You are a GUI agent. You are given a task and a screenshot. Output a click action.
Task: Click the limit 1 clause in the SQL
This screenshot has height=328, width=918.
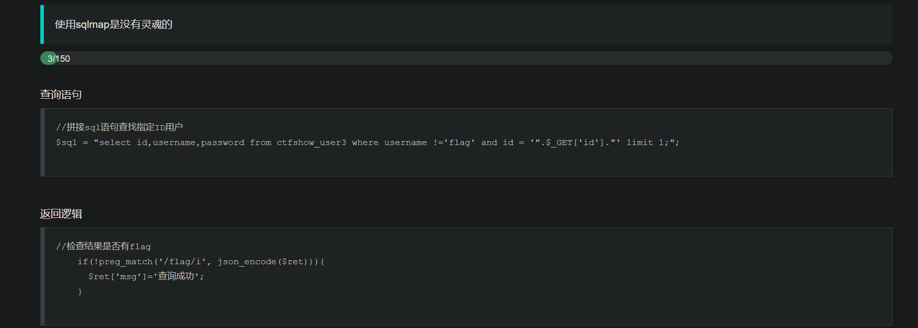coord(645,143)
